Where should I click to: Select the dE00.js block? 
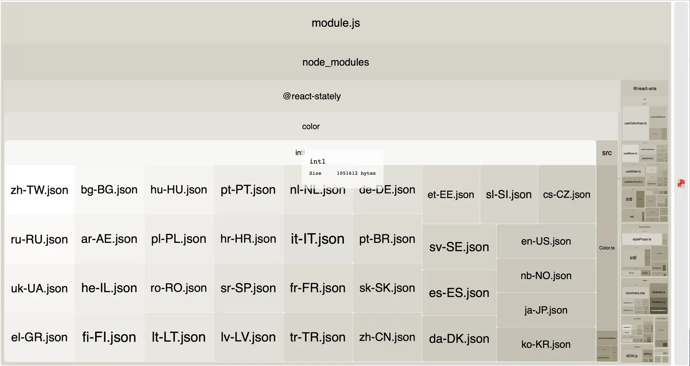pyautogui.click(x=631, y=355)
